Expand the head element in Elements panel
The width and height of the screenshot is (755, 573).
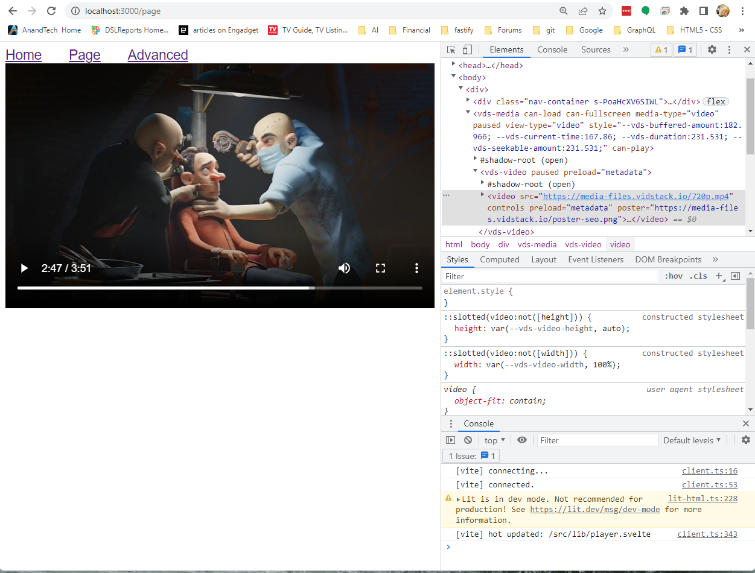[x=453, y=65]
